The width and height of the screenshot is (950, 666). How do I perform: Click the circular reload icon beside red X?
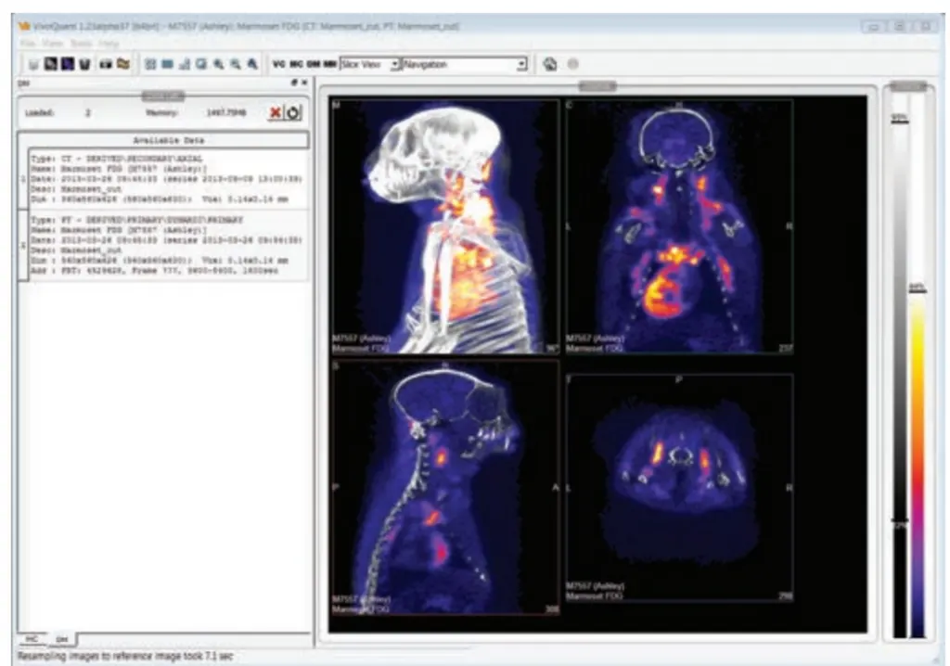click(293, 113)
